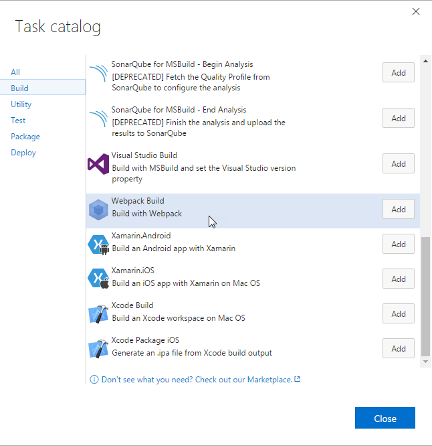Image resolution: width=432 pixels, height=446 pixels.
Task: Add the Xamarin.iOS task
Action: [x=398, y=279]
